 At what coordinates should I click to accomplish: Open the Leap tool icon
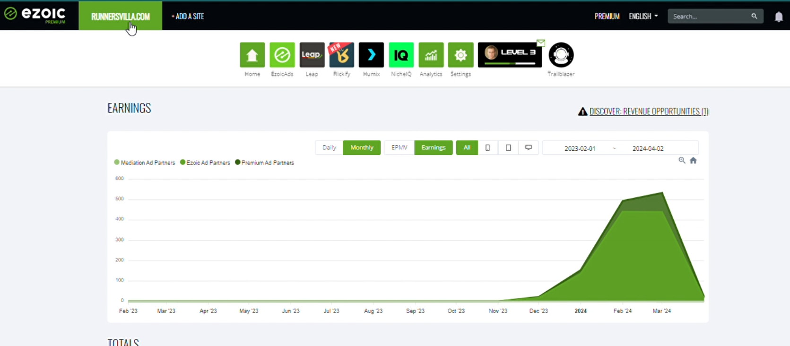[312, 55]
